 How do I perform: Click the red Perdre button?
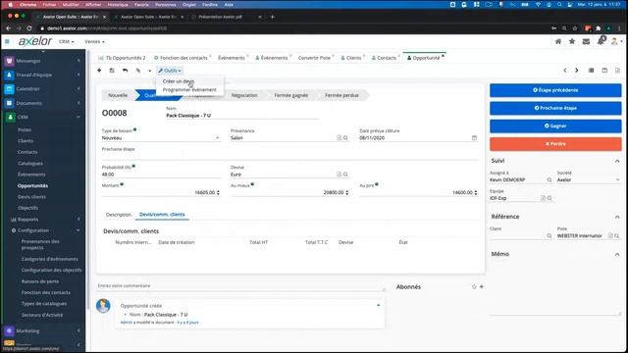pos(555,144)
